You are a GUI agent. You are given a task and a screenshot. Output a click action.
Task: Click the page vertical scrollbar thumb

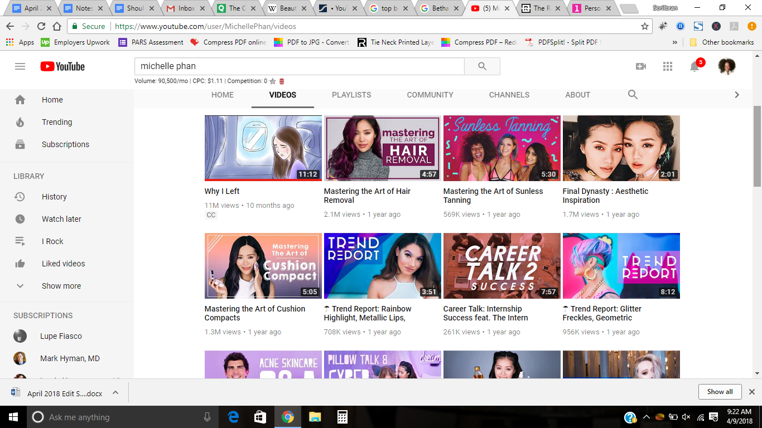coord(757,146)
